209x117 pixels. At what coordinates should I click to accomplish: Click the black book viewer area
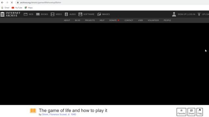pos(104,64)
